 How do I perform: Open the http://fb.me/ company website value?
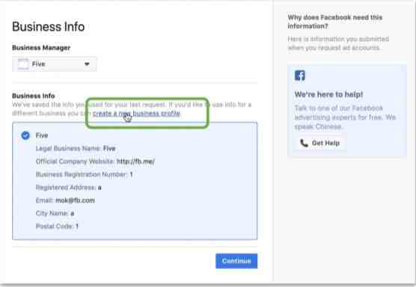136,161
